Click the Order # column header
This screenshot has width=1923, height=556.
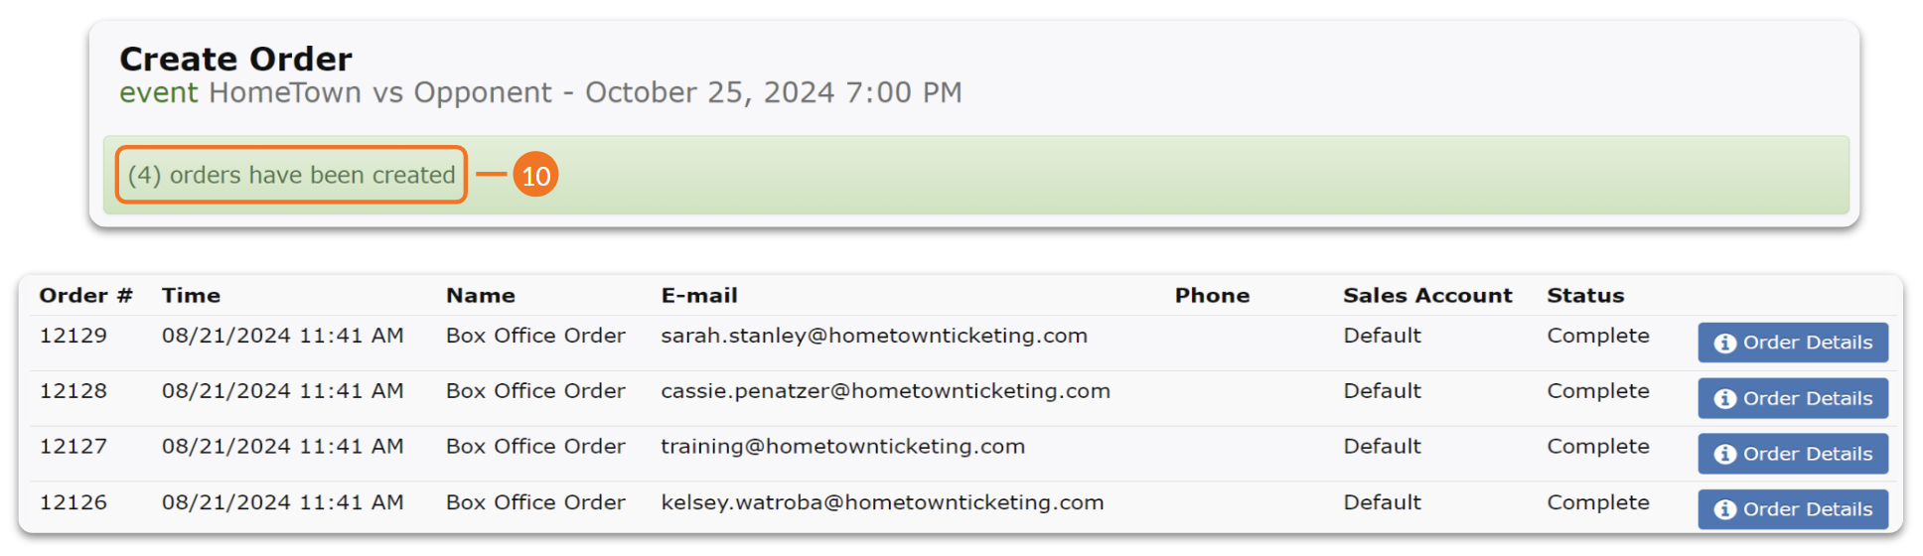[85, 295]
